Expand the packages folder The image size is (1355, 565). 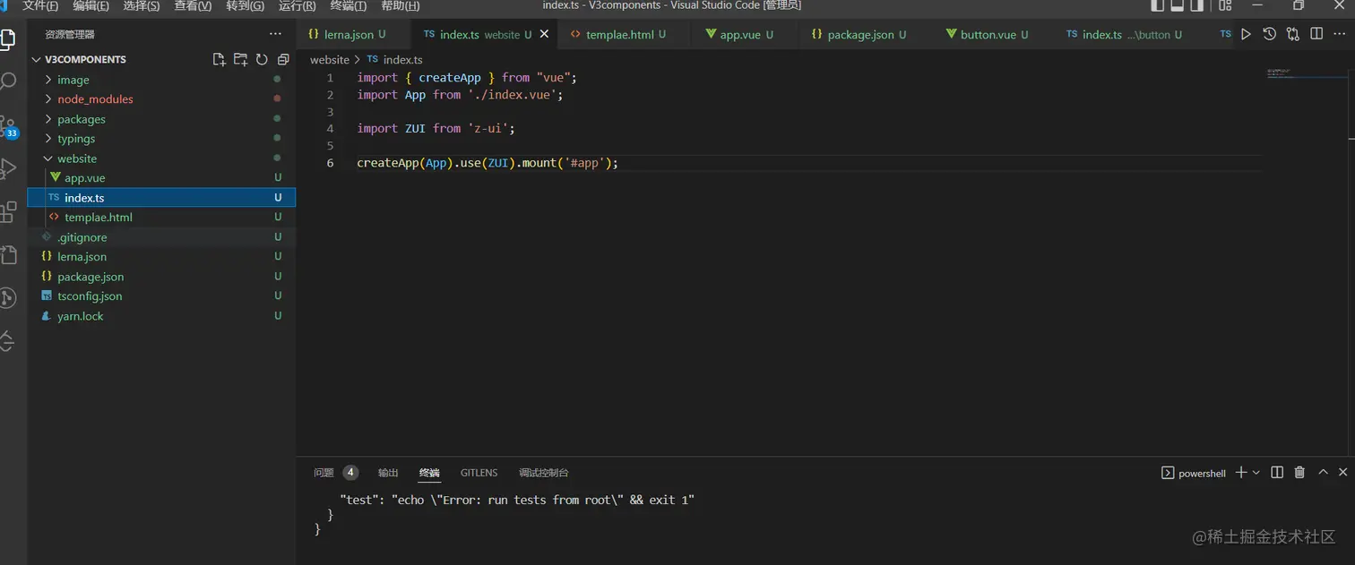tap(47, 119)
